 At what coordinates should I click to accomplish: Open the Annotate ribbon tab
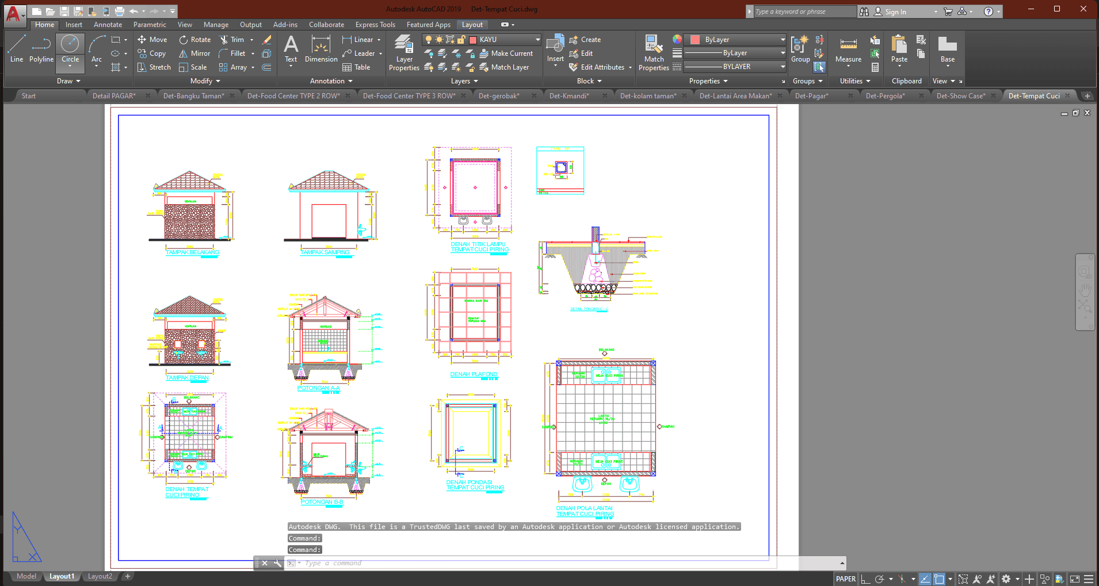pos(108,25)
